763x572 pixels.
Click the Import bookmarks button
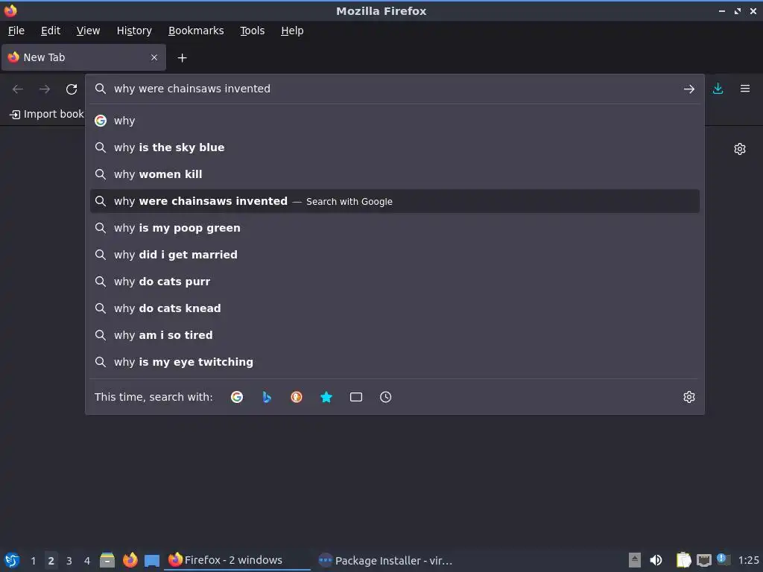47,114
